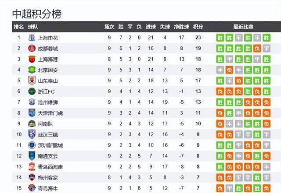Open the Zhejiang FC round logo
Viewport: 281px width, 193px height.
32,91
